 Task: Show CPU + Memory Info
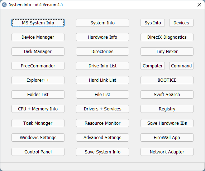point(38,109)
